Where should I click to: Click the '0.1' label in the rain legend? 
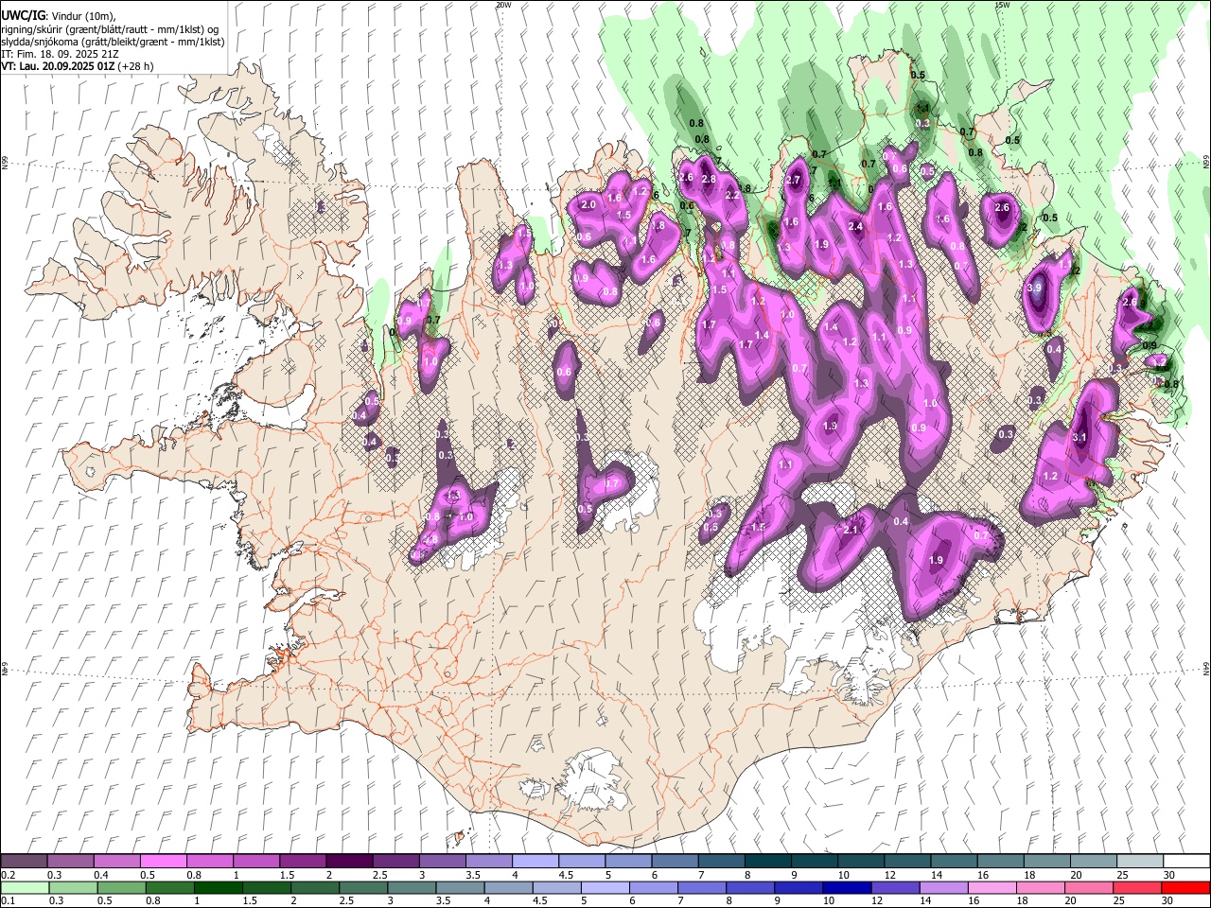click(8, 900)
